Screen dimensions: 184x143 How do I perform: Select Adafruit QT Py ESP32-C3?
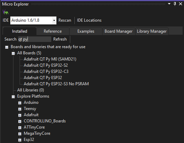tap(46, 71)
